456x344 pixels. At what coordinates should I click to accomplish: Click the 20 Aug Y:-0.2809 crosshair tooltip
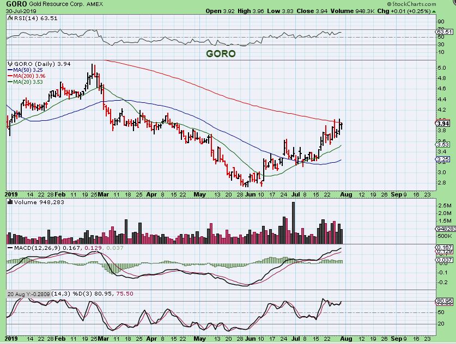tap(28, 294)
